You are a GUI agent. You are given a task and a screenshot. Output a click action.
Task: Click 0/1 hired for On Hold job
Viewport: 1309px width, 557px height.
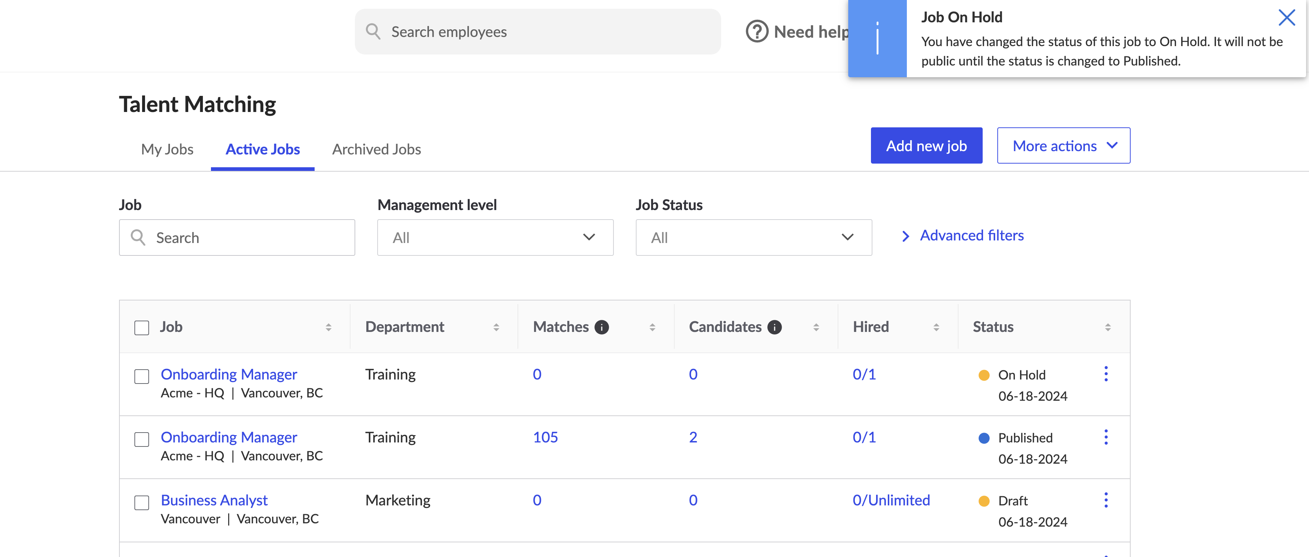[x=864, y=374]
